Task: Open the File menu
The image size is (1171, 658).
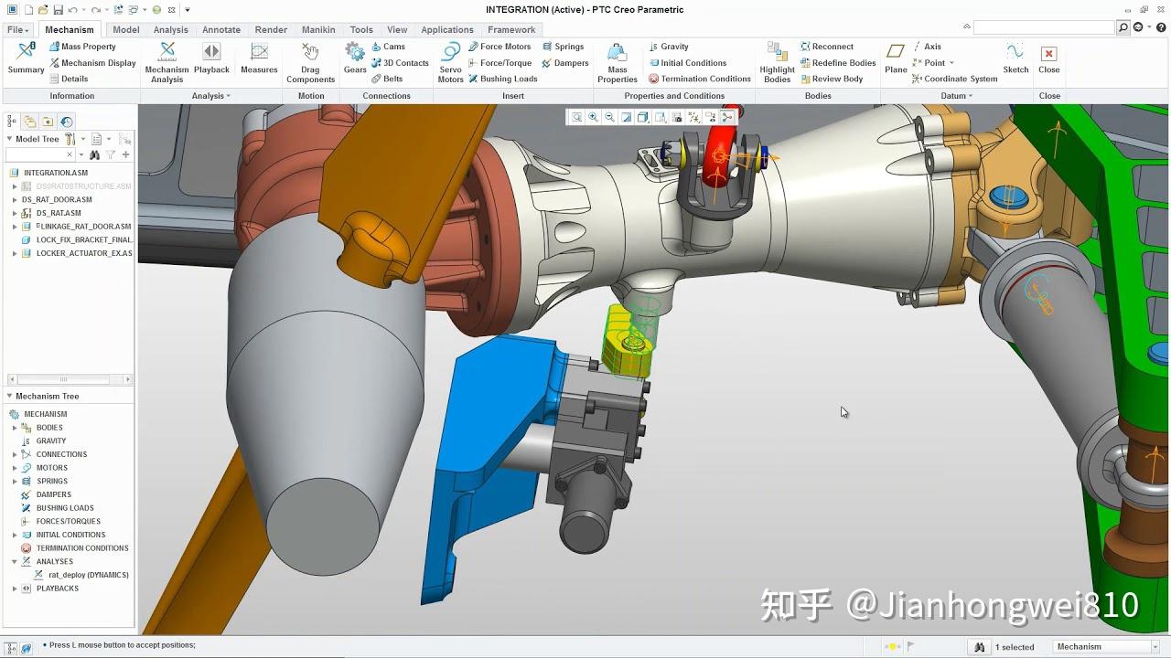Action: click(x=15, y=29)
